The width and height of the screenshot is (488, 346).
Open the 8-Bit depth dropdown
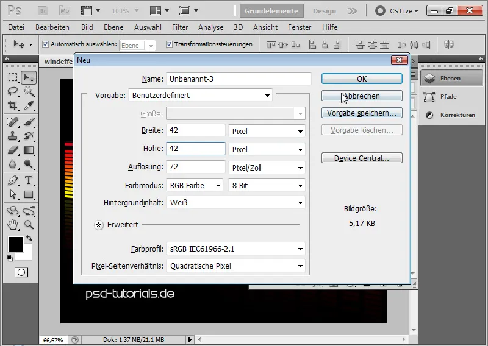pos(267,186)
